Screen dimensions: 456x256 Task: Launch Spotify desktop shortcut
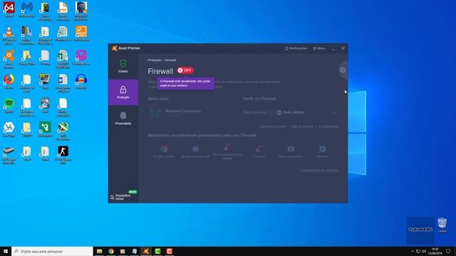point(9,106)
